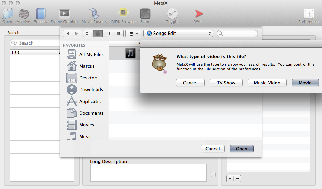
Task: Click the Long Description text box
Action: pos(148,173)
